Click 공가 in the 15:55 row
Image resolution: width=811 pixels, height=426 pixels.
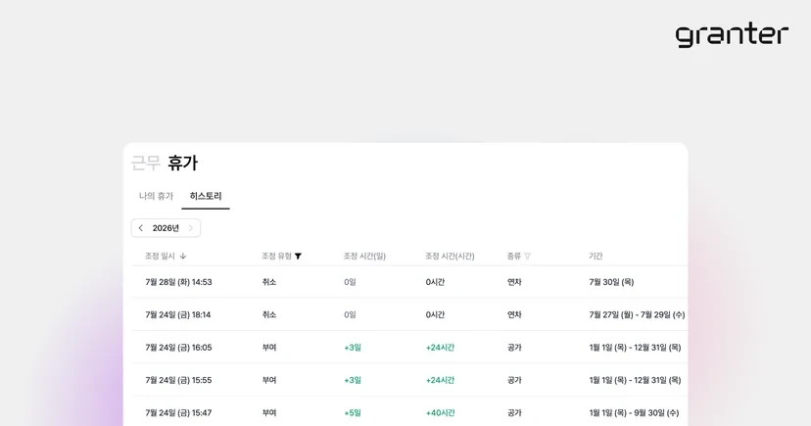(x=514, y=380)
